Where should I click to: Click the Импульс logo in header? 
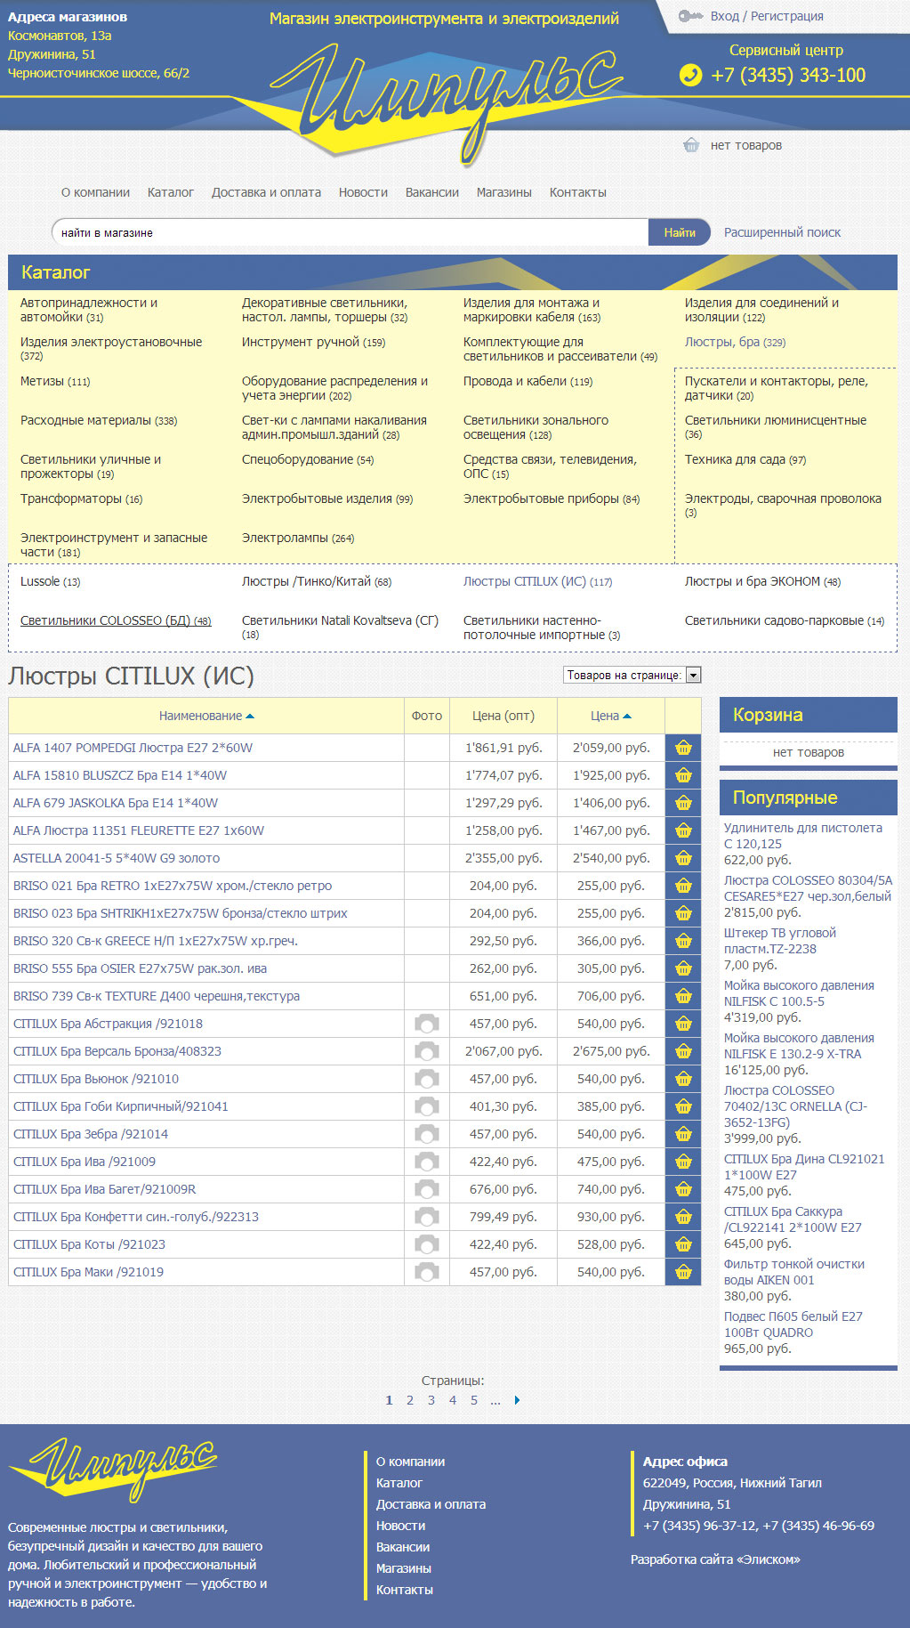tap(454, 98)
